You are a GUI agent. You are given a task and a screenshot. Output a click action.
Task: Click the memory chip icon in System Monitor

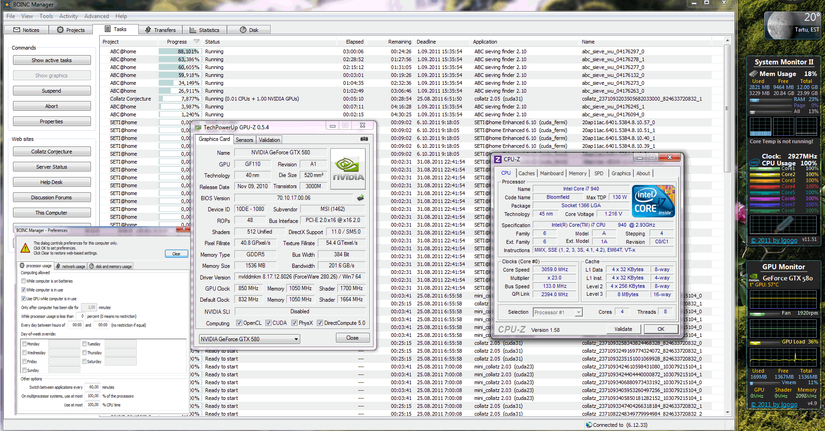[x=754, y=74]
